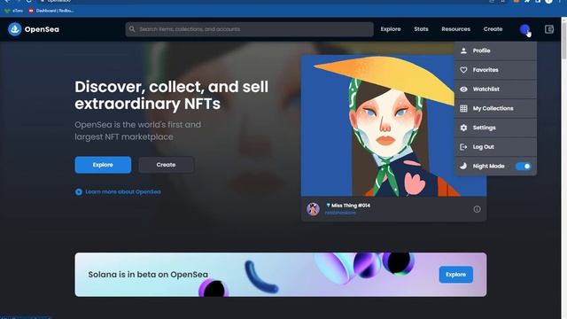Click the Miss Thing creator avatar

(x=313, y=209)
